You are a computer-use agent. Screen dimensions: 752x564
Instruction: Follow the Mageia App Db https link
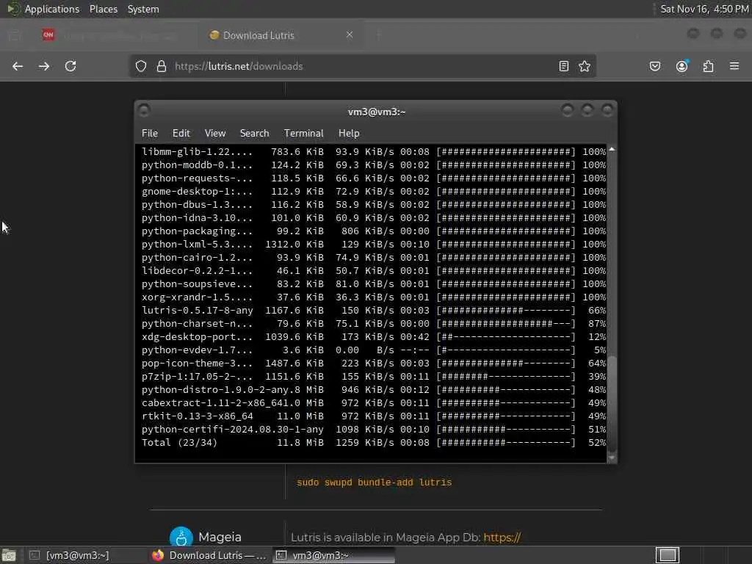tap(502, 538)
